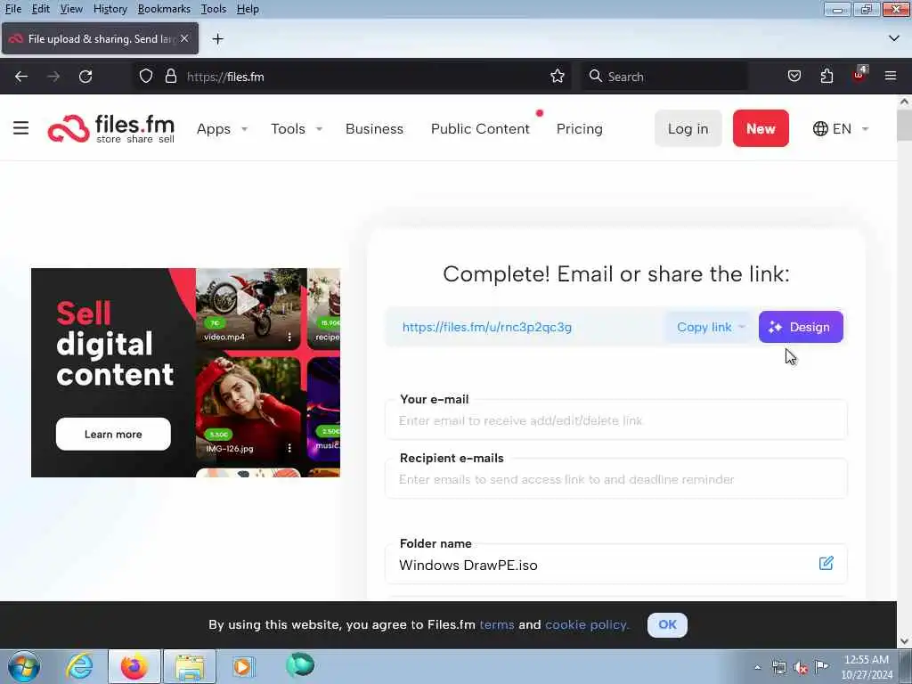Open Windows Explorer from taskbar
Image resolution: width=912 pixels, height=684 pixels.
coord(190,666)
